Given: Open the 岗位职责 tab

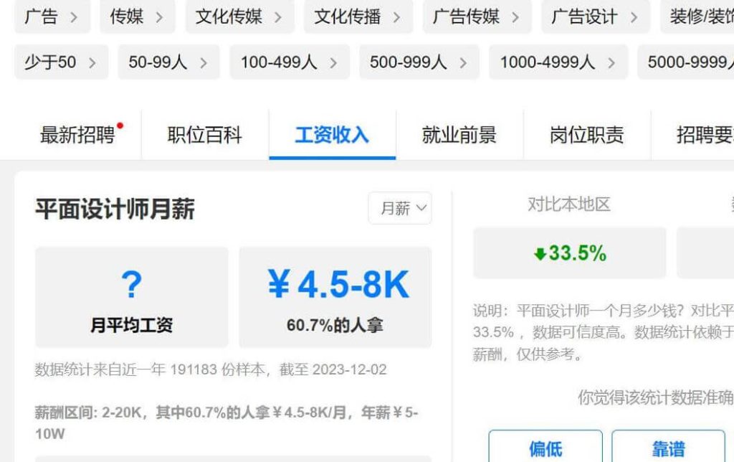Looking at the screenshot, I should (x=586, y=135).
